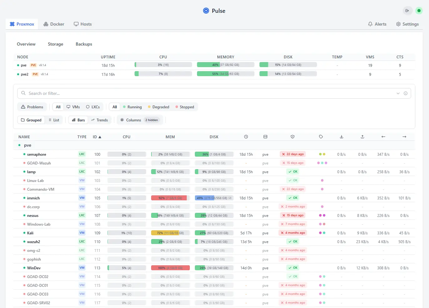The height and width of the screenshot is (308, 429).
Task: Switch to Trends display mode
Action: [99, 120]
